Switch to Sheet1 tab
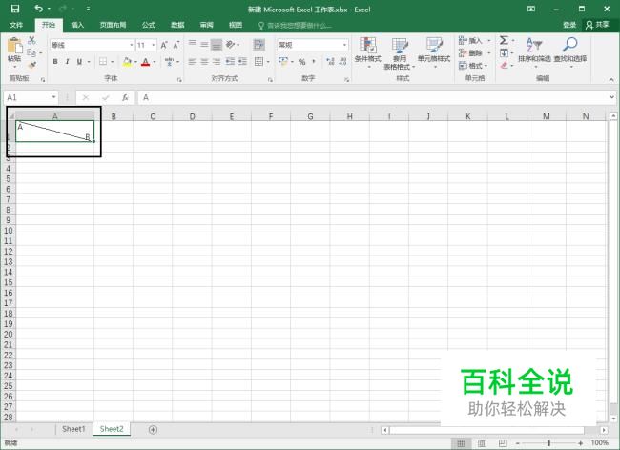The image size is (620, 450). pyautogui.click(x=73, y=429)
